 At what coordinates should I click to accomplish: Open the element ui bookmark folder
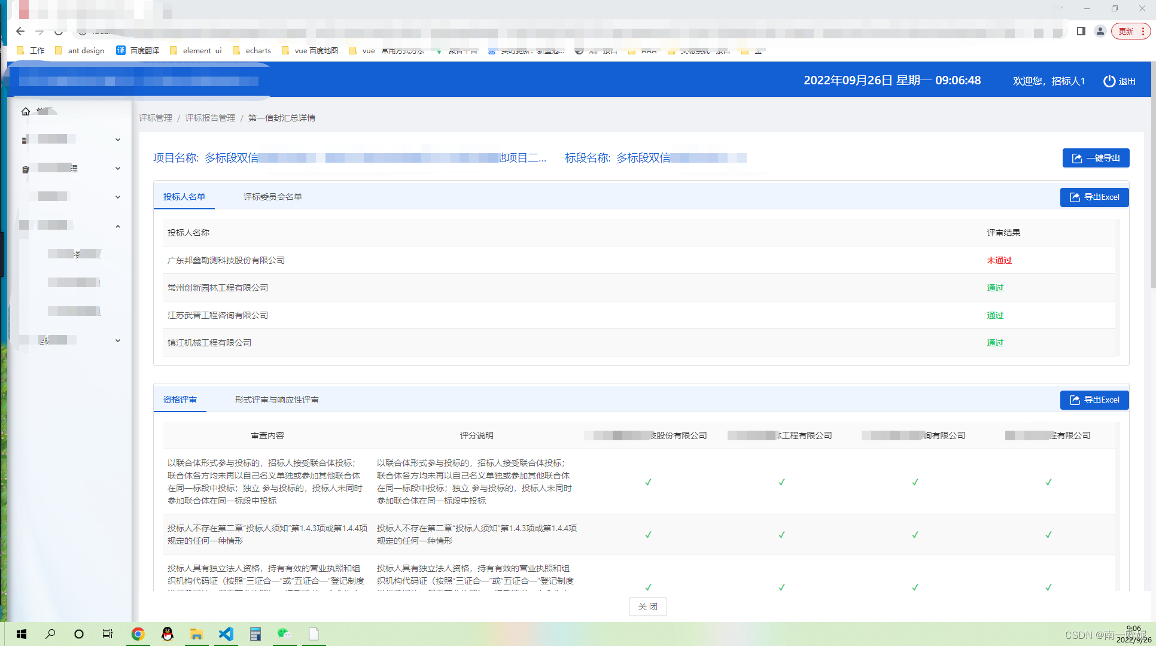click(x=196, y=50)
